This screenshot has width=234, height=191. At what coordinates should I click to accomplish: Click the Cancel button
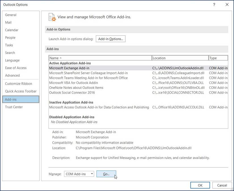click(x=222, y=185)
